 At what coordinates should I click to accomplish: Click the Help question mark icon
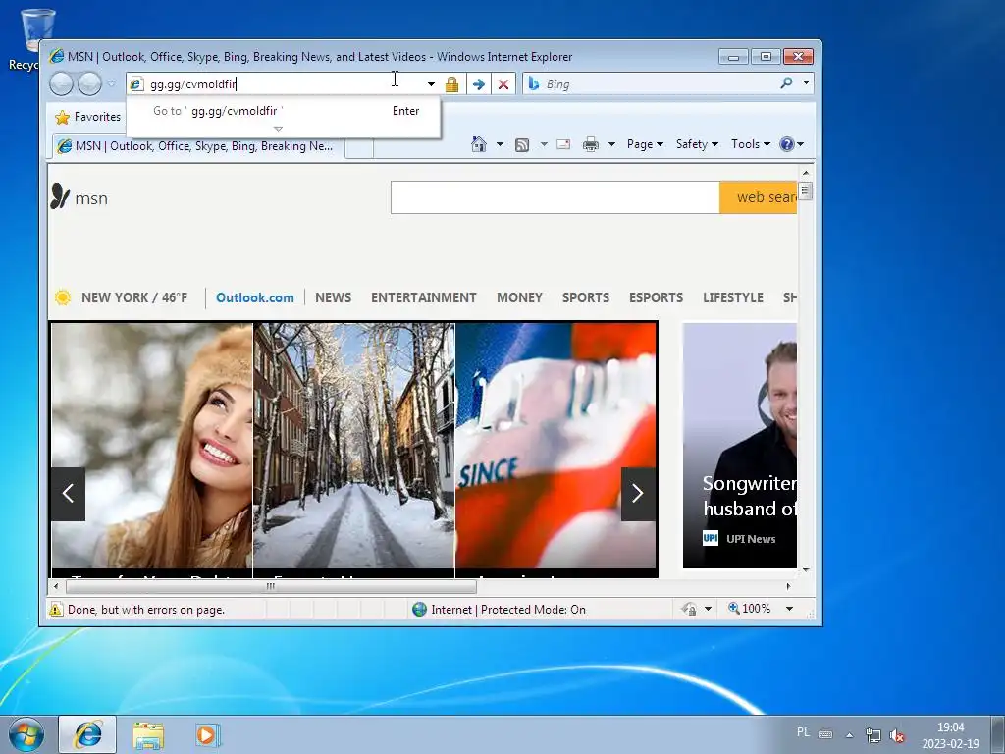coord(787,144)
